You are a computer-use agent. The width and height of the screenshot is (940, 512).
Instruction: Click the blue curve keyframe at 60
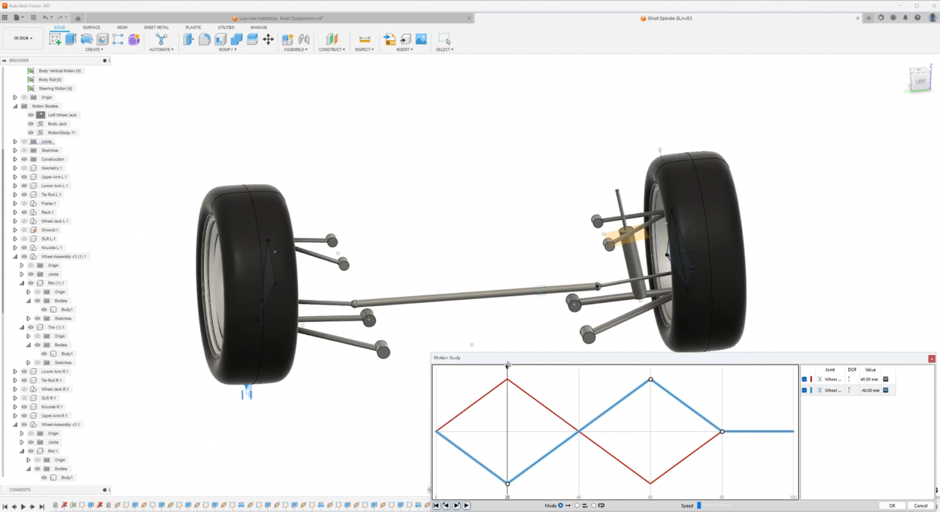click(x=651, y=379)
